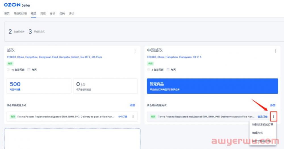Open the 评价 tab

71,13
